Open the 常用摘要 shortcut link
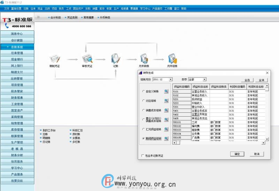 89,17
